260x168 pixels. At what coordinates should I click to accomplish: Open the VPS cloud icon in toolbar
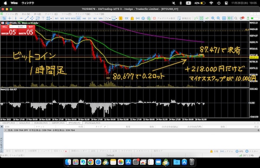pyautogui.click(x=143, y=18)
